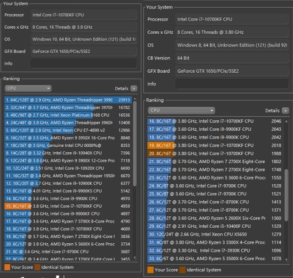This screenshot has height=278, width=293.
Task: Select rank 13 Core i9-9900KS row
Action: point(68,191)
